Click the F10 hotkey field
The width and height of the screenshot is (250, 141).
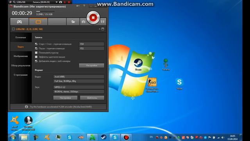coord(91,44)
